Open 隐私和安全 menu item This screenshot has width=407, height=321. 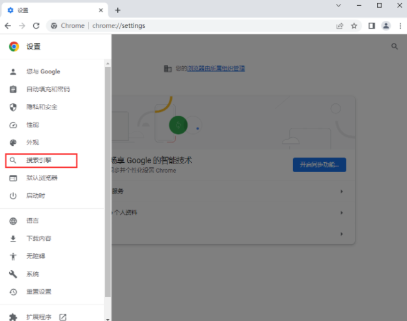(x=52, y=107)
